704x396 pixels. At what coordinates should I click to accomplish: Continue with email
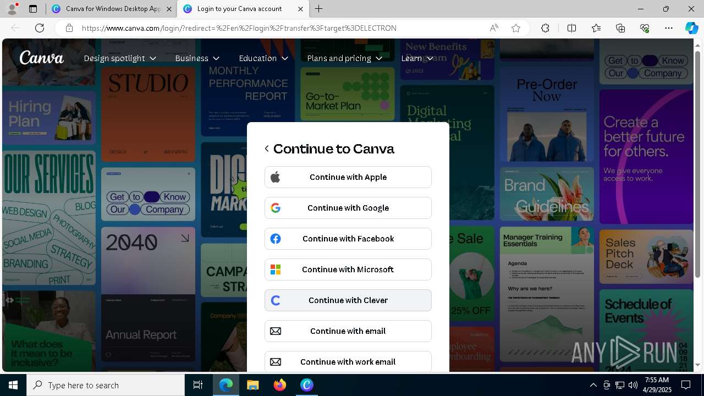[x=348, y=331]
